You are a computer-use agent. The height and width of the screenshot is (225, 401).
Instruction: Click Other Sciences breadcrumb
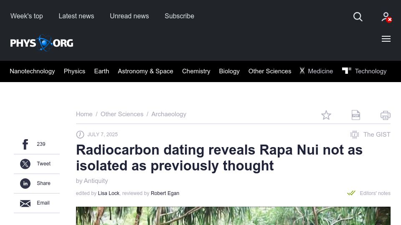122,114
